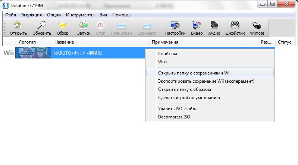Open the Опции menu
Screen dimensions: 298x165
pyautogui.click(x=54, y=15)
